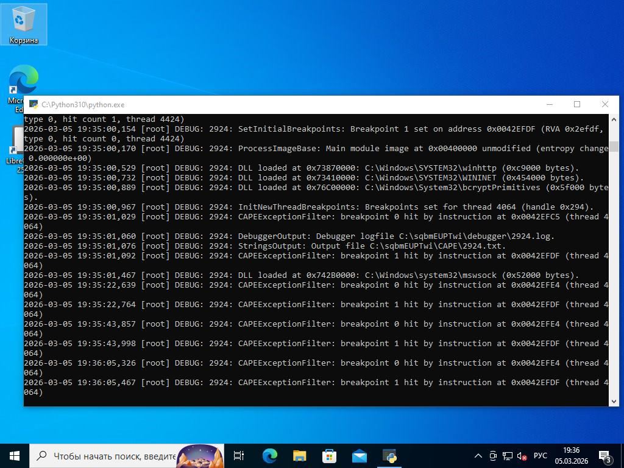Viewport: 624px width, 468px height.
Task: Open Microsoft Store from the taskbar
Action: tap(329, 455)
